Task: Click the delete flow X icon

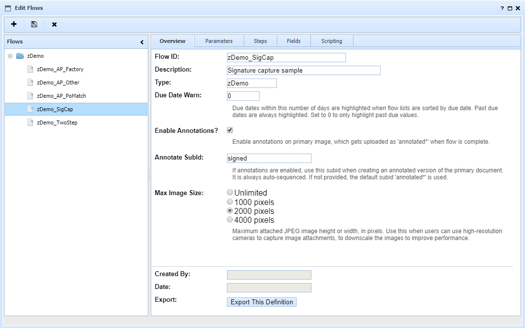Action: [x=54, y=24]
